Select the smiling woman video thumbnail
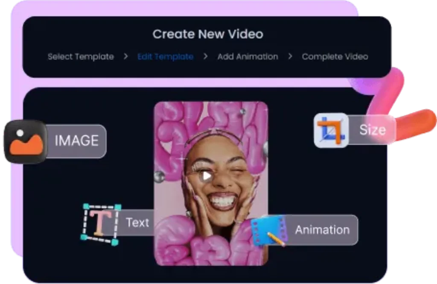Image resolution: width=437 pixels, height=284 pixels. [x=211, y=184]
